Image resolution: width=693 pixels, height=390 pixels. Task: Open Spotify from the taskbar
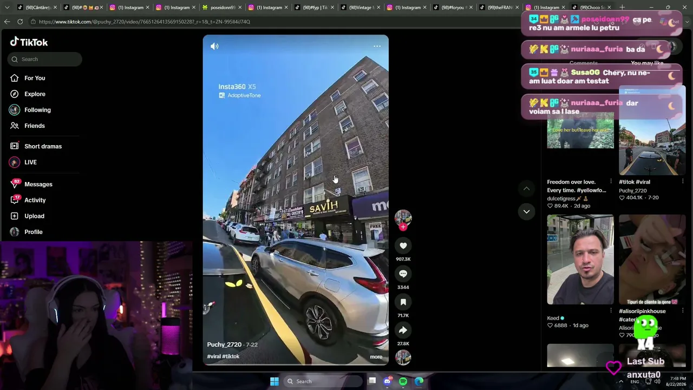click(x=403, y=381)
